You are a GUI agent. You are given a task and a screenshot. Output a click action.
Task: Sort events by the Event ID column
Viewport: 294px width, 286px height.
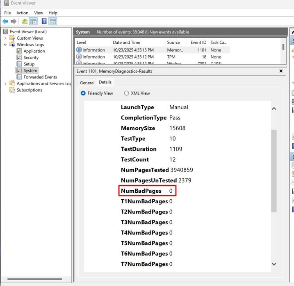(x=198, y=43)
